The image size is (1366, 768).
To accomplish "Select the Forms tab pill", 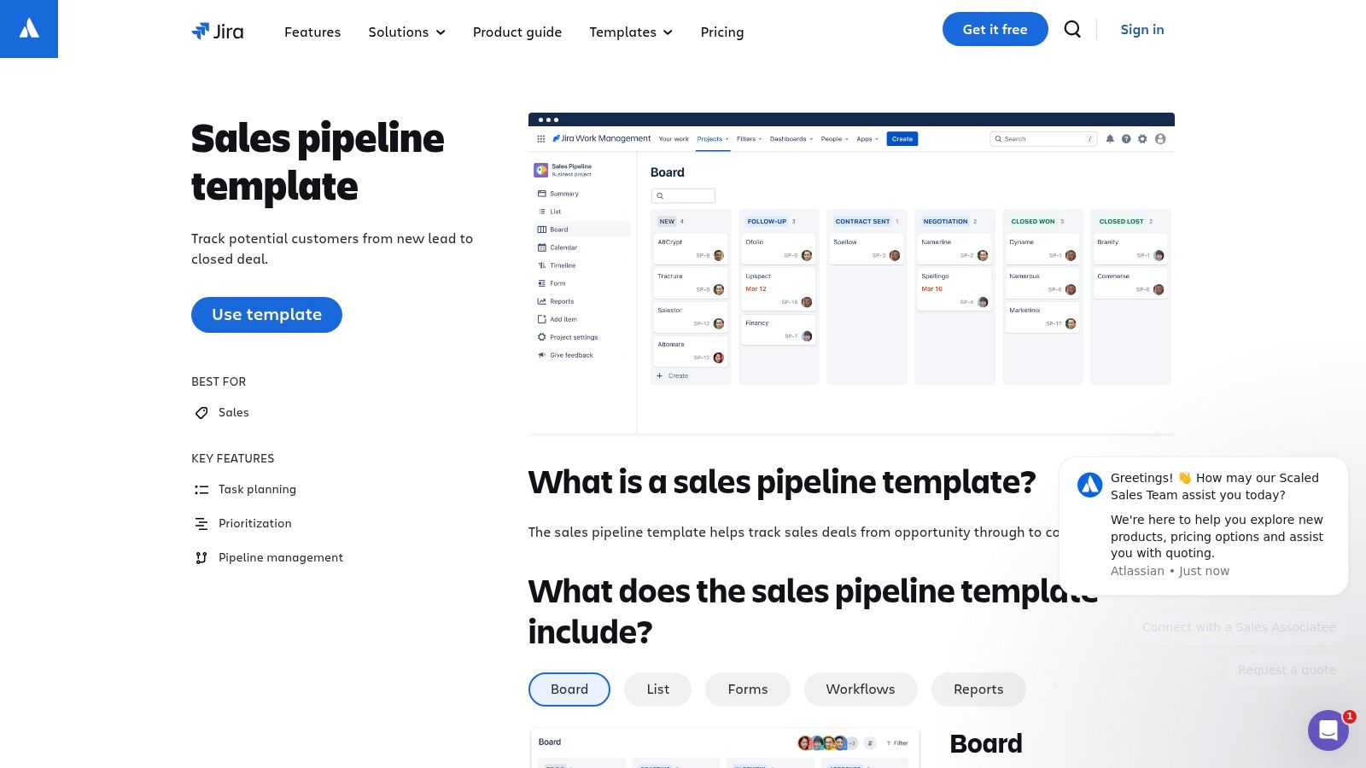I will [x=748, y=689].
